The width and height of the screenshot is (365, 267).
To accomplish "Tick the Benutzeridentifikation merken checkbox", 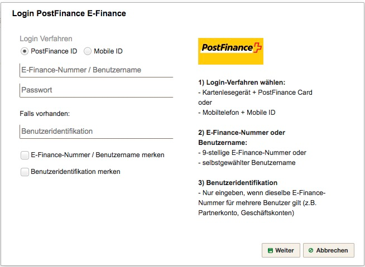I will point(25,172).
